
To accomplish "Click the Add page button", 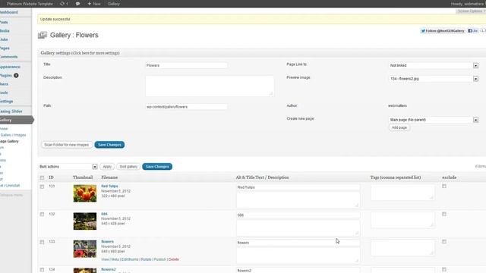I will point(399,127).
